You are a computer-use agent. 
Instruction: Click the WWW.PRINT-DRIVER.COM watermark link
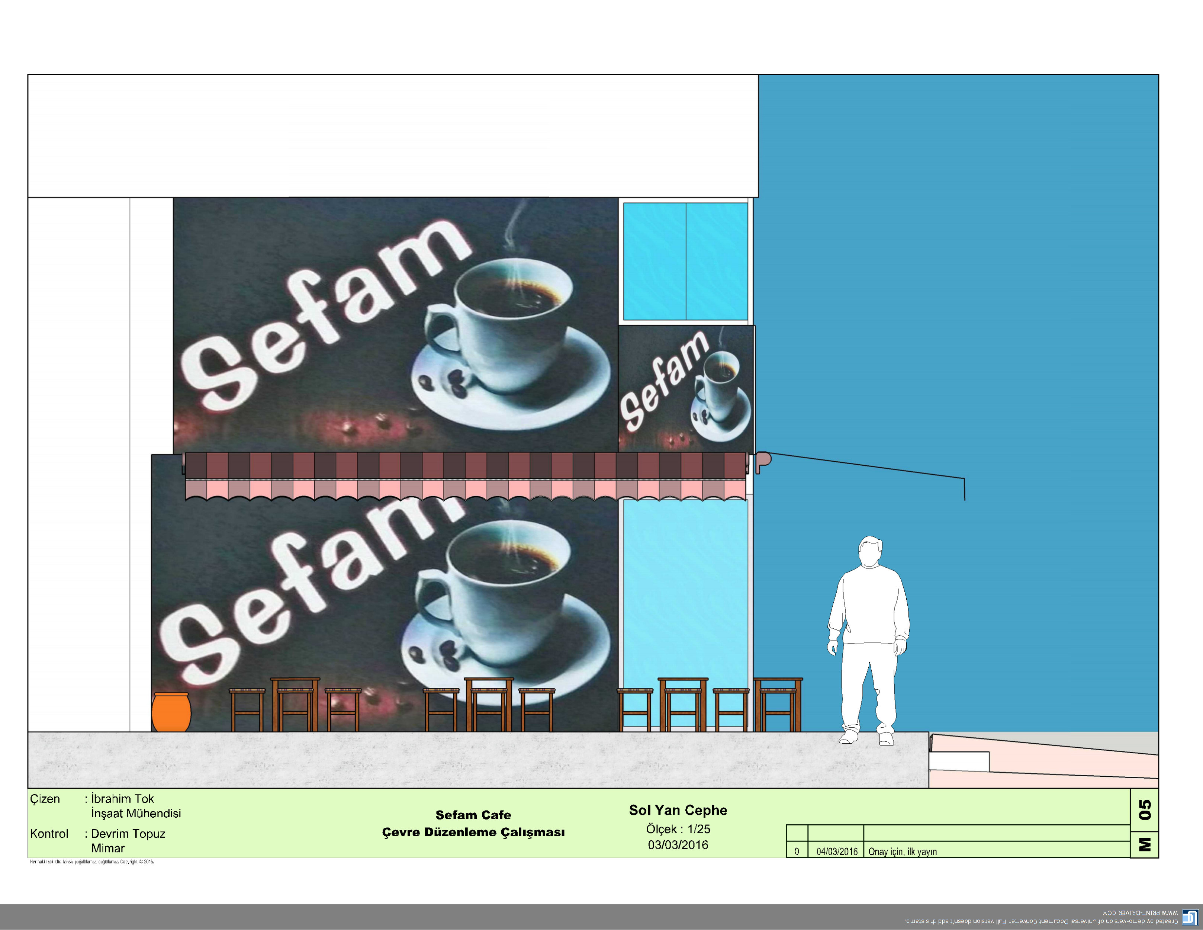1140,913
